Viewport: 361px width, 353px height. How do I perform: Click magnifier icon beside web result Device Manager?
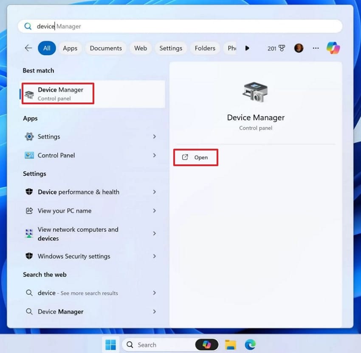29,311
